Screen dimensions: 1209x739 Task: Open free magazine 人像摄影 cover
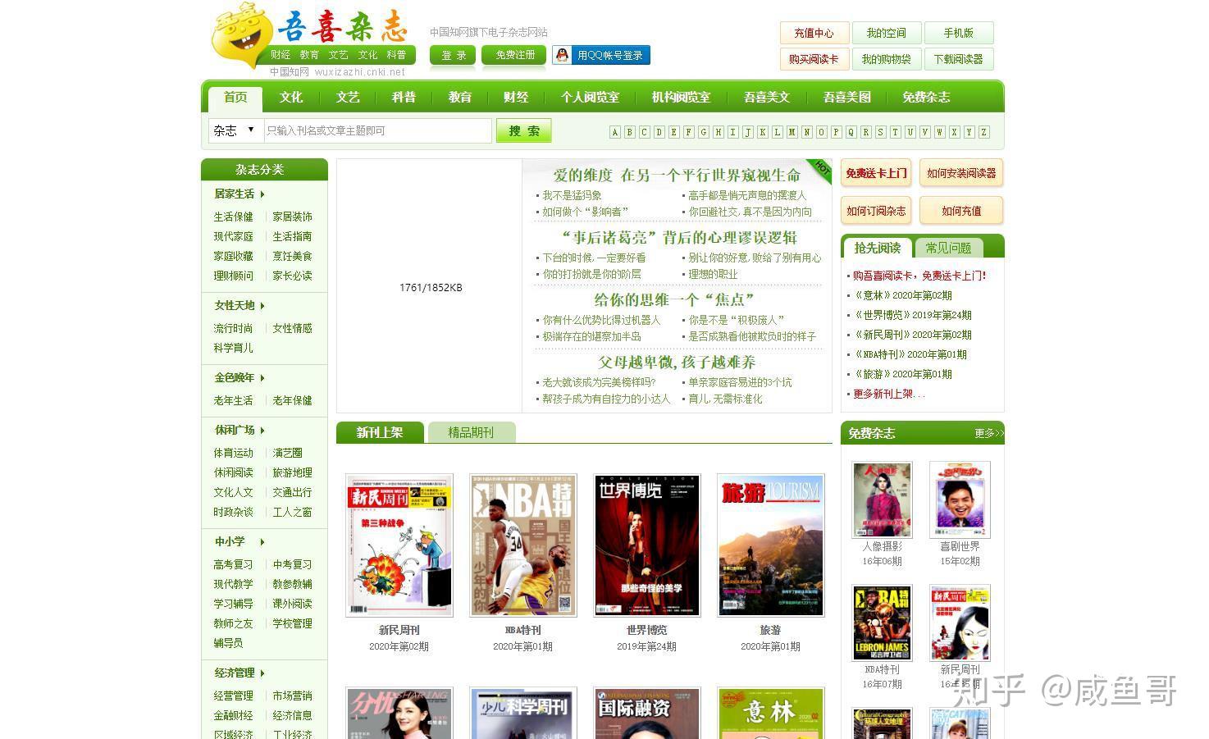[882, 500]
